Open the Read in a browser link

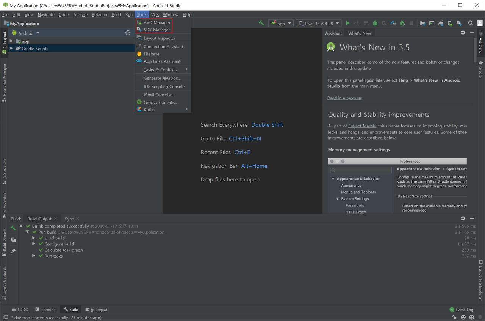pos(344,98)
